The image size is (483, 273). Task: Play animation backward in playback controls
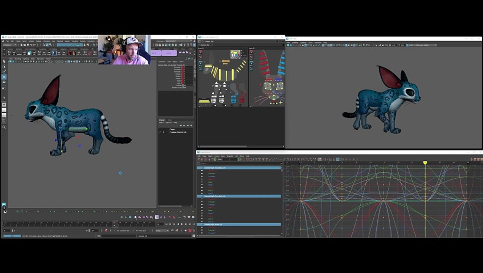(x=178, y=224)
